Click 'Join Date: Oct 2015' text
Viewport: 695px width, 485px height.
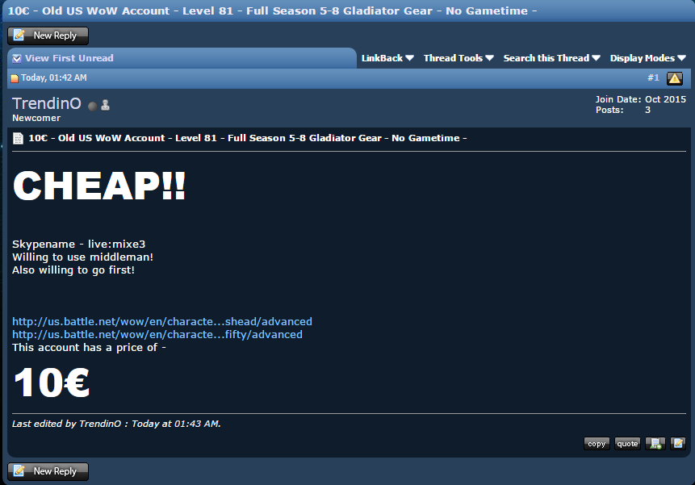pos(640,99)
